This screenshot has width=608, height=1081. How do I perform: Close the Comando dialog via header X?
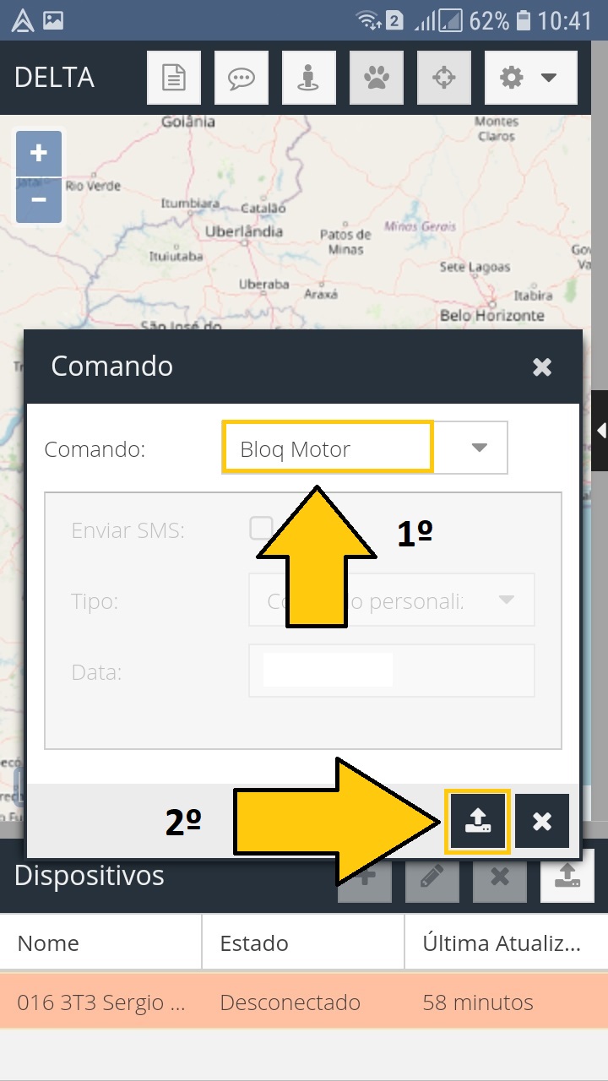pyautogui.click(x=542, y=367)
